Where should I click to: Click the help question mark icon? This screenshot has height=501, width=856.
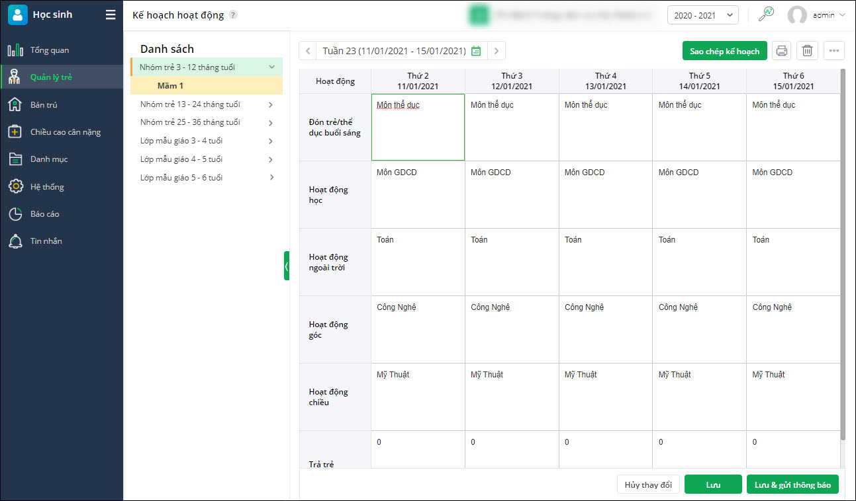[x=233, y=15]
